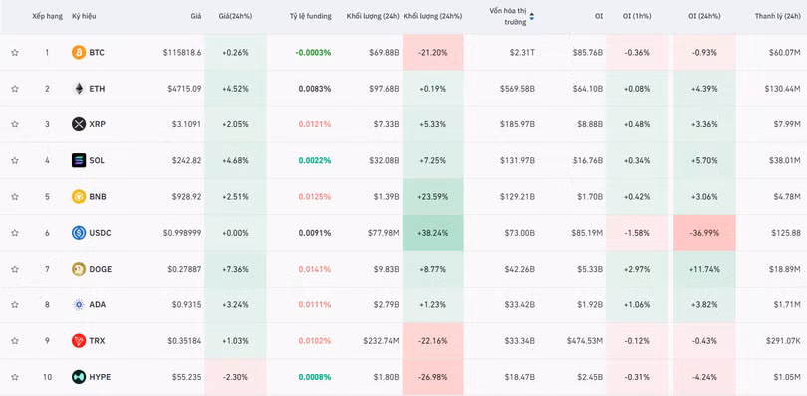The image size is (807, 396).
Task: Click the USDC coin logo
Action: click(x=79, y=233)
